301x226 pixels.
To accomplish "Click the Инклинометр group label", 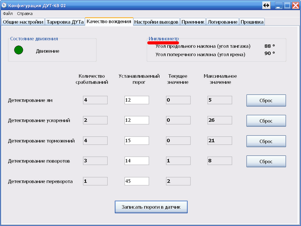I will [x=164, y=39].
